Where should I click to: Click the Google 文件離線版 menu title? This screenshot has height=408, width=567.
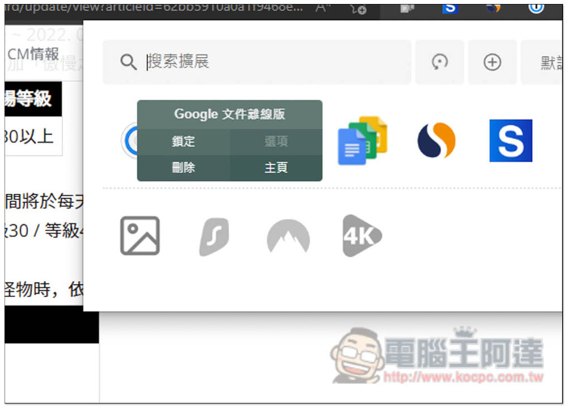point(230,114)
